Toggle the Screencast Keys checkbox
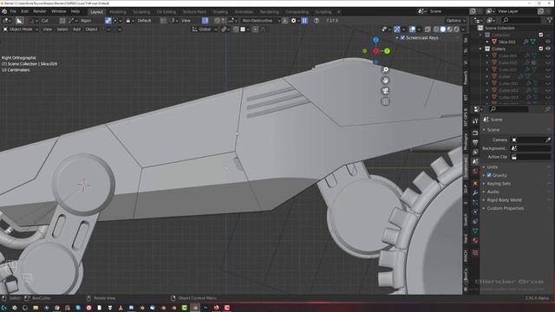555x312 pixels. 402,37
